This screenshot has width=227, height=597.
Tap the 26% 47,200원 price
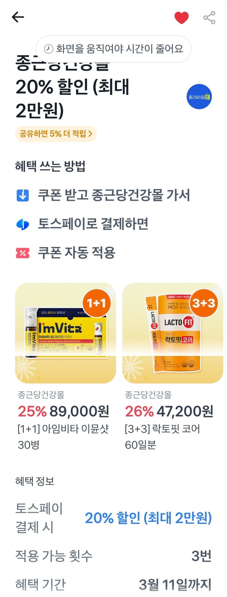tap(169, 411)
